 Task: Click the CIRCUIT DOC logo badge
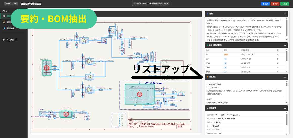(x=11, y=4)
